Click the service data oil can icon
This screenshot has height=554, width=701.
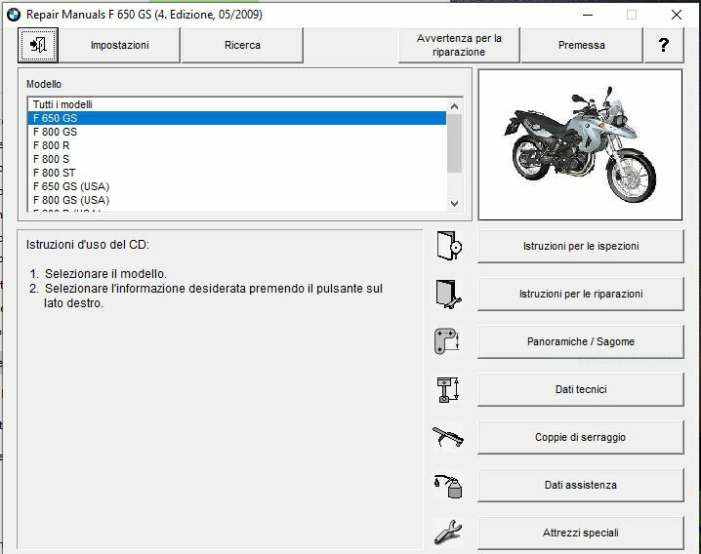pos(447,485)
